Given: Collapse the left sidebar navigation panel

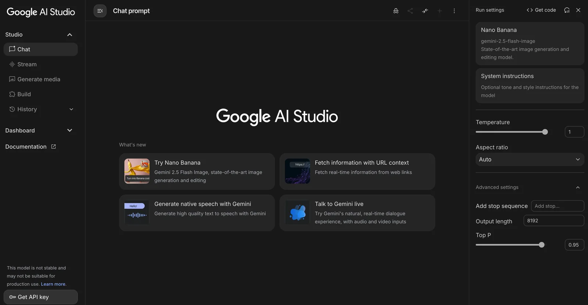Looking at the screenshot, I should coord(100,11).
